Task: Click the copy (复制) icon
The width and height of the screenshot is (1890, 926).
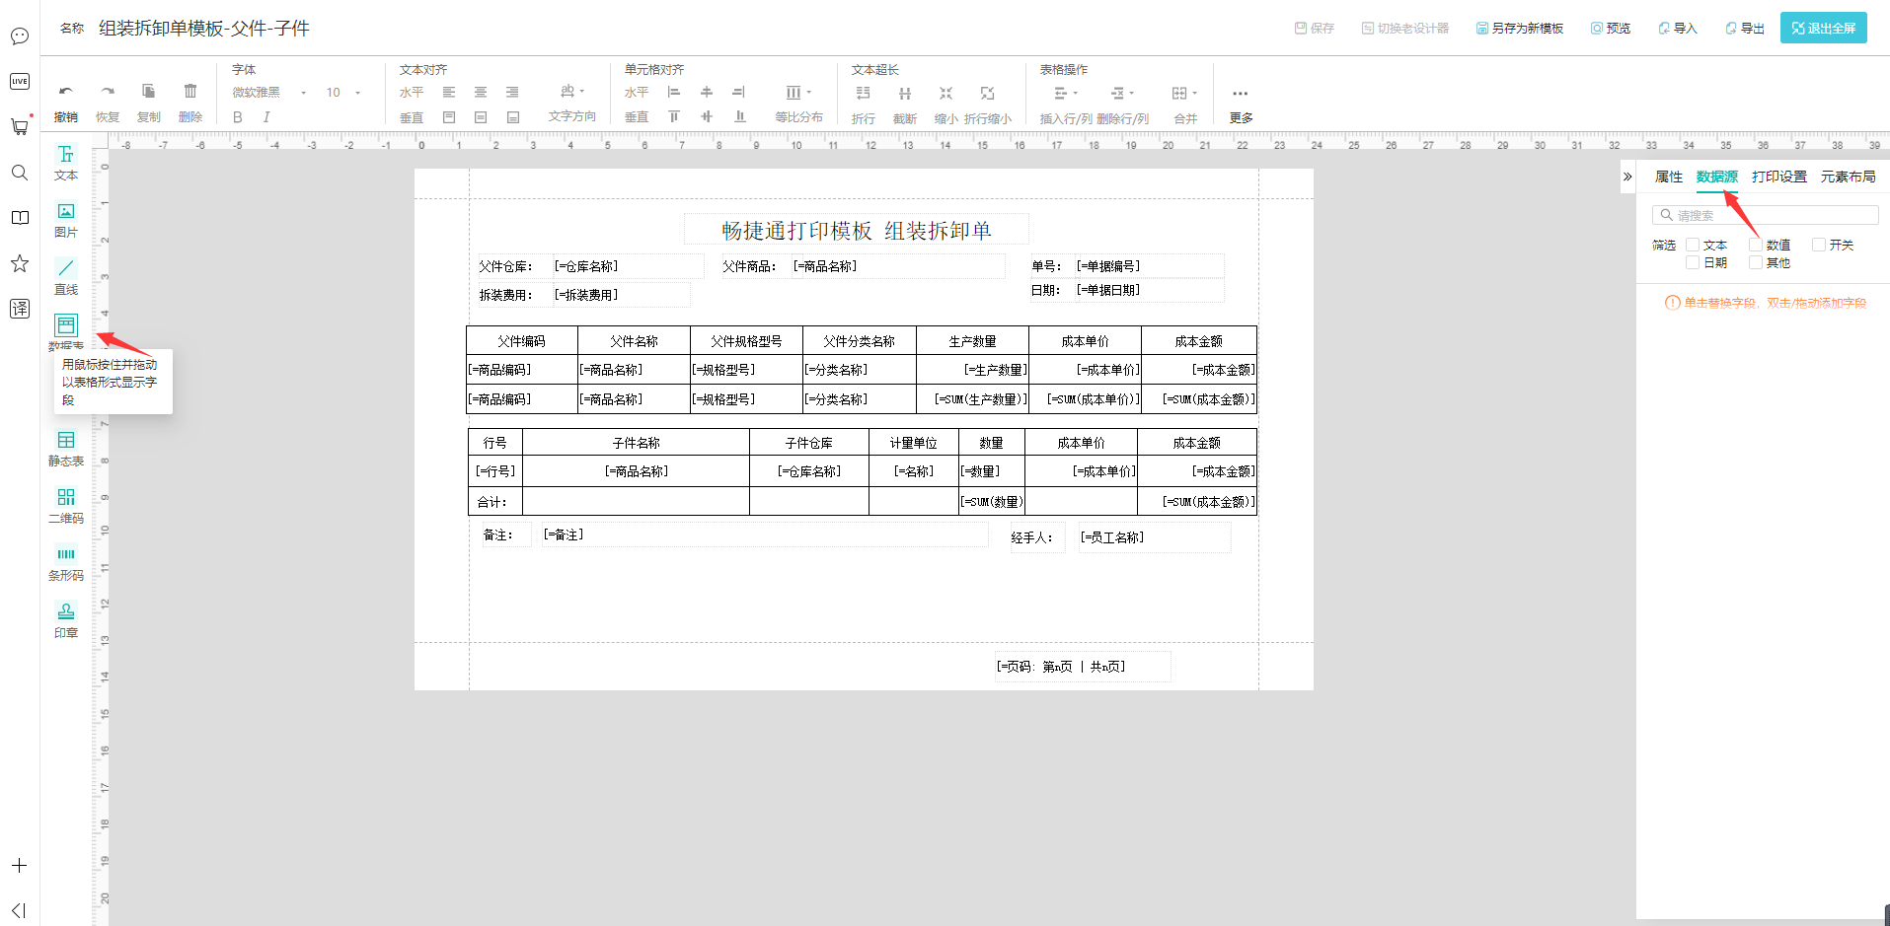Action: click(149, 92)
